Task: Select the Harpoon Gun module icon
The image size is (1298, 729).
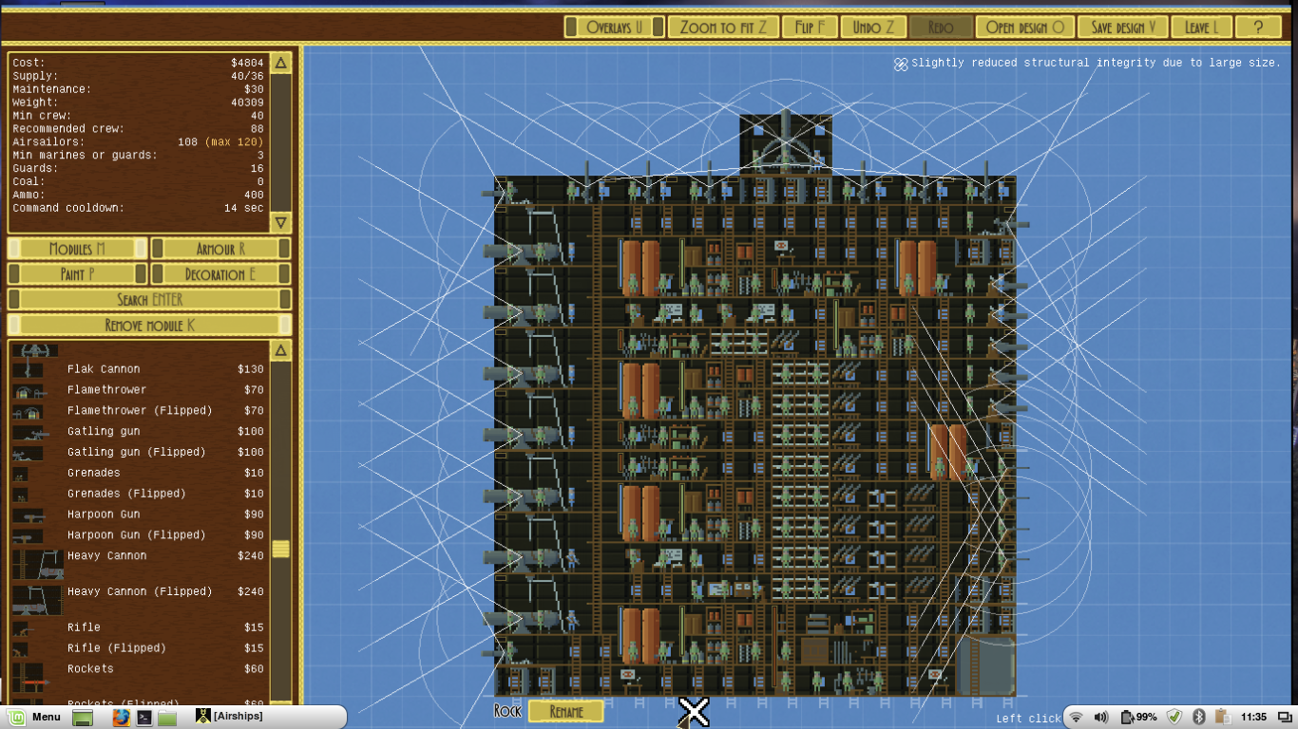Action: coord(29,515)
